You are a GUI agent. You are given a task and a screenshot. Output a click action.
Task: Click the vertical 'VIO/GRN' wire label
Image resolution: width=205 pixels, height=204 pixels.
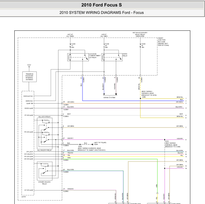click(x=115, y=86)
